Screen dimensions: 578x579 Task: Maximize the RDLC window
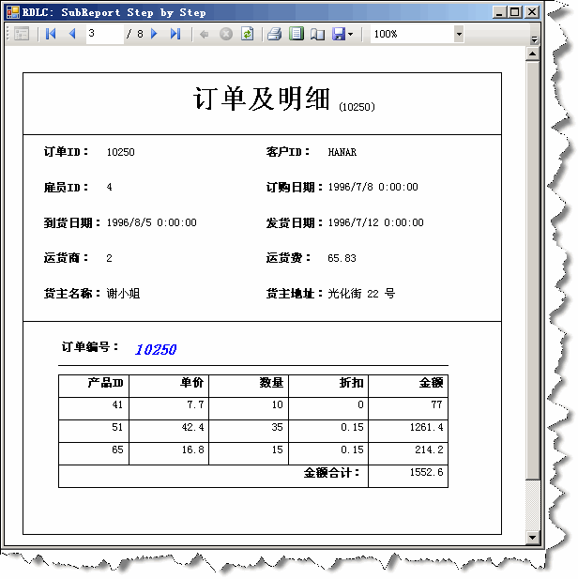coord(514,12)
